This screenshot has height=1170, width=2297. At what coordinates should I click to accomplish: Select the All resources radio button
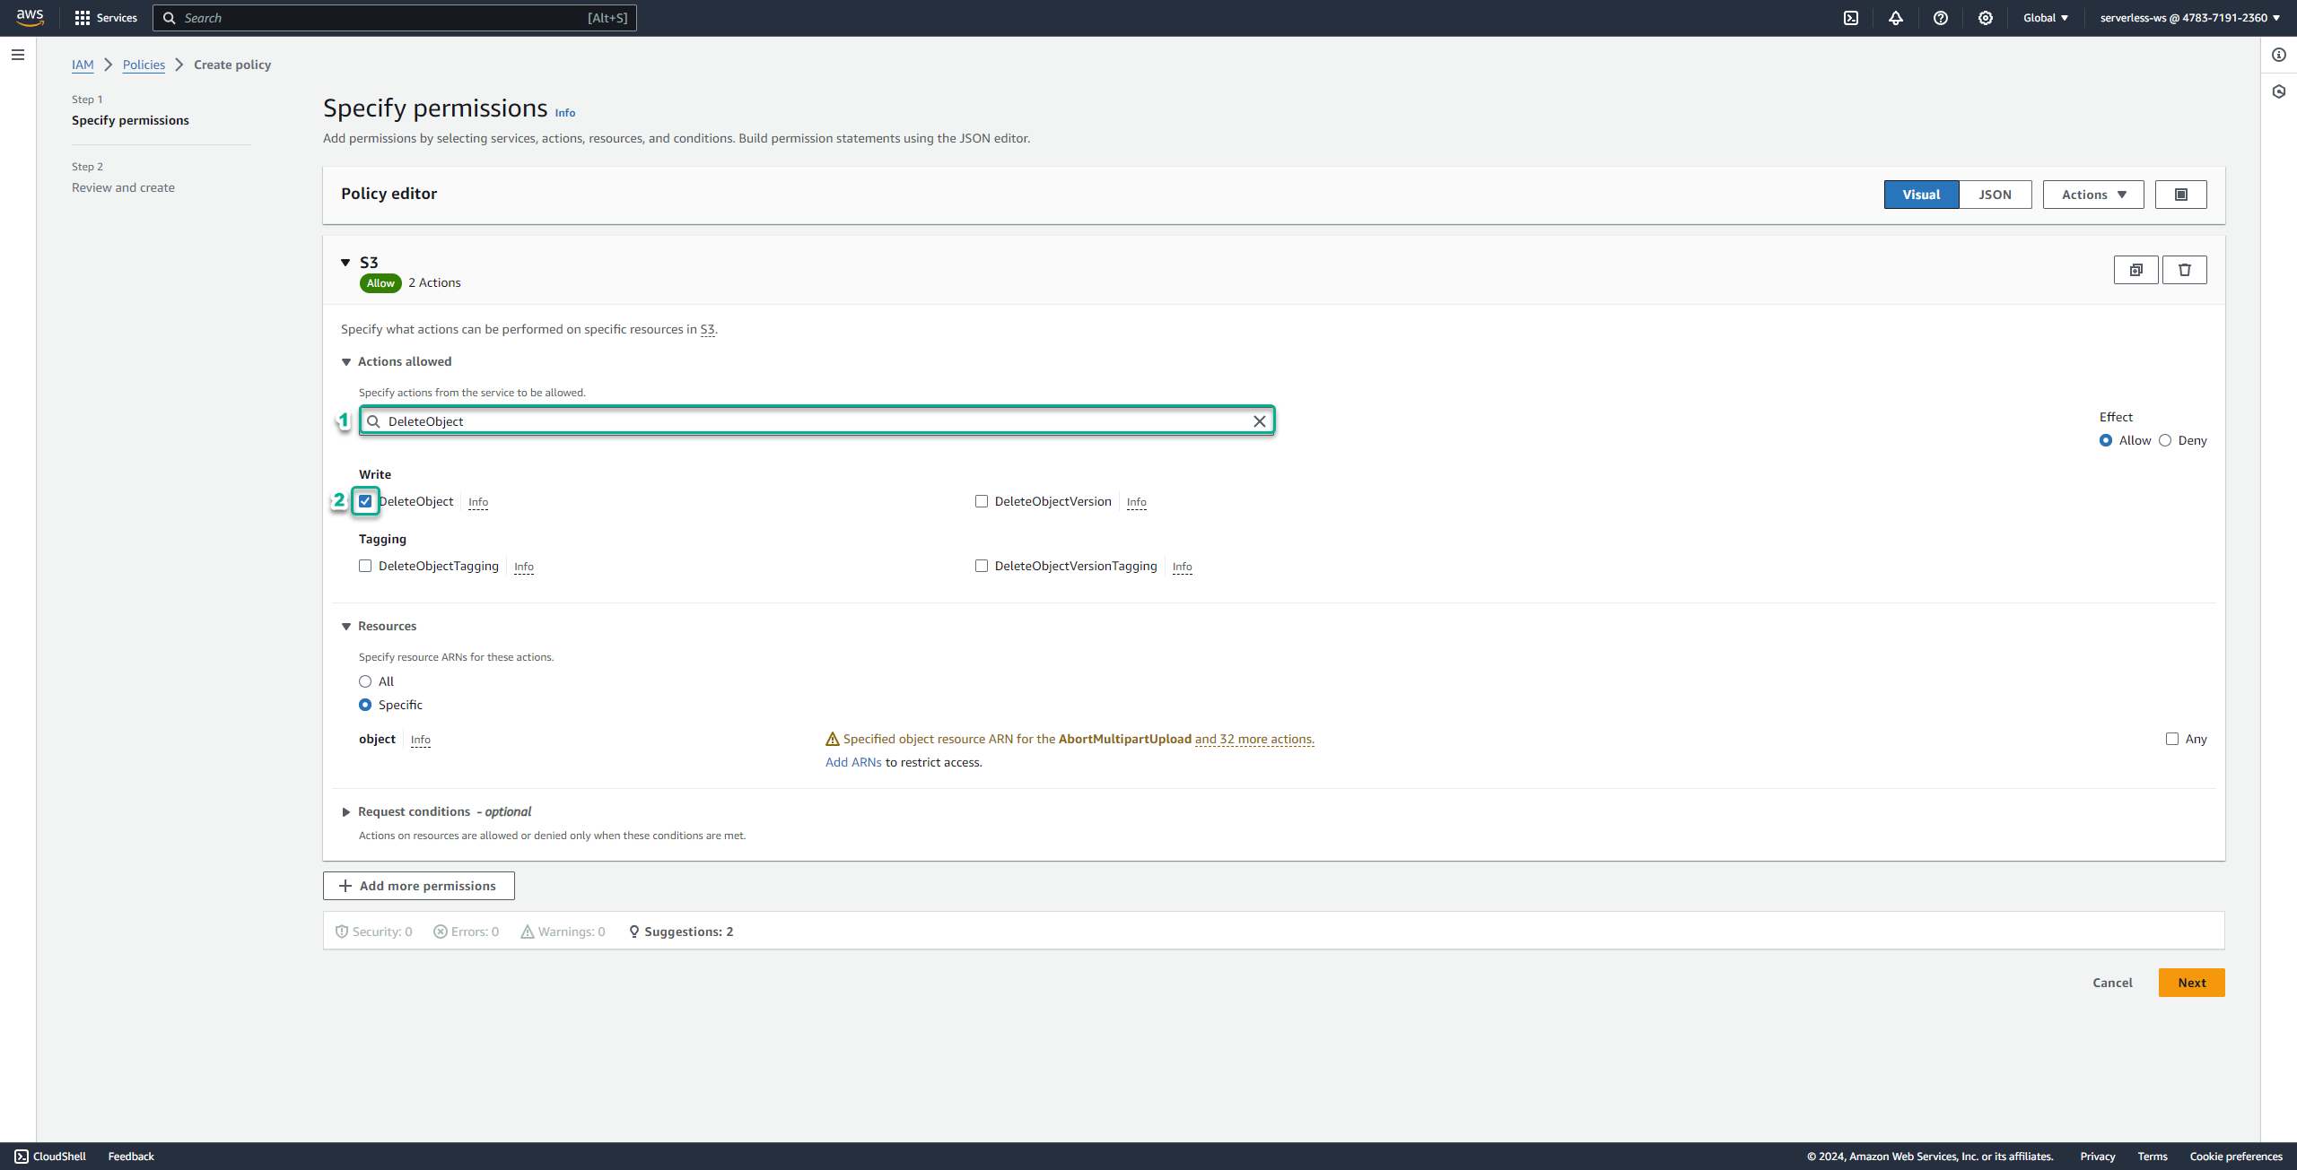point(365,681)
